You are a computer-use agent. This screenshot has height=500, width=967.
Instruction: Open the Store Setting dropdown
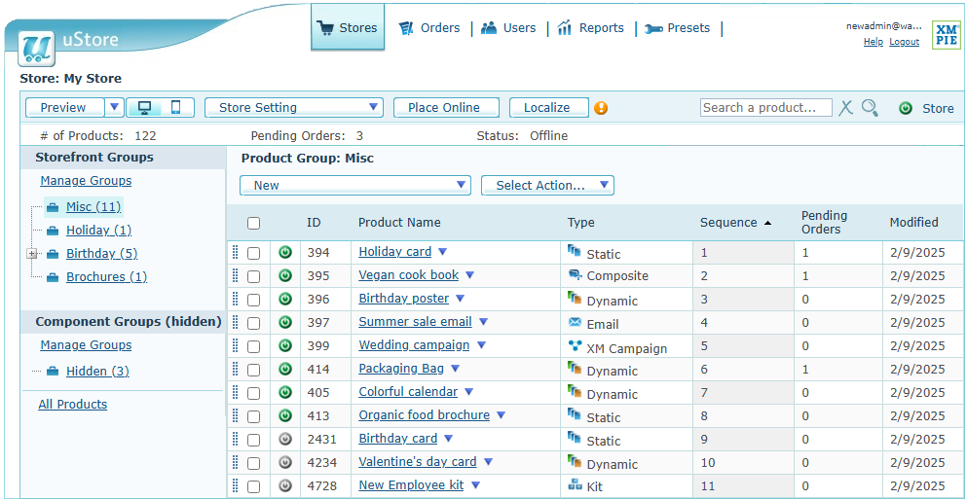[x=294, y=108]
